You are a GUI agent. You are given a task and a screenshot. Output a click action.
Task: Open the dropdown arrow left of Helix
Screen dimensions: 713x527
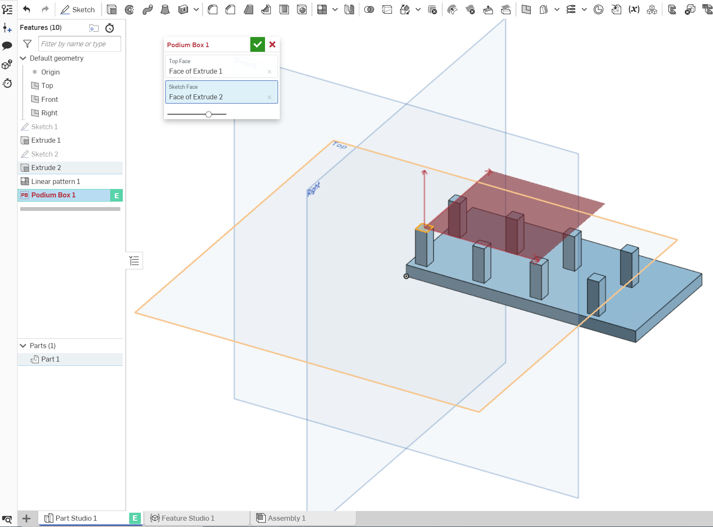pos(557,9)
